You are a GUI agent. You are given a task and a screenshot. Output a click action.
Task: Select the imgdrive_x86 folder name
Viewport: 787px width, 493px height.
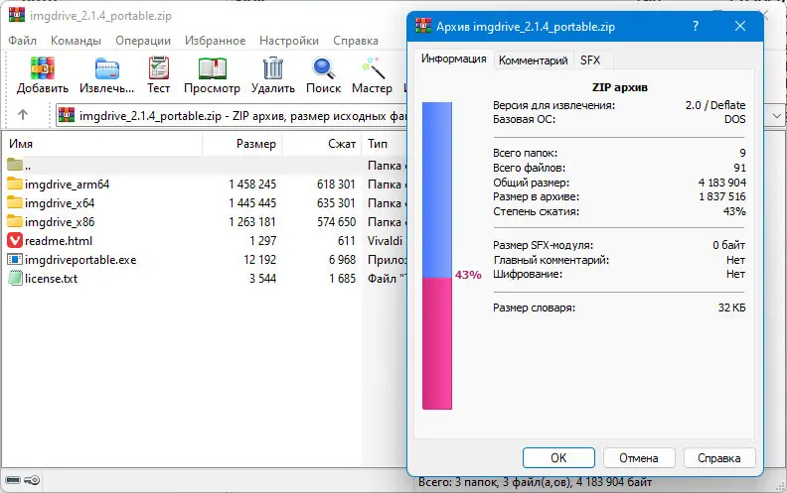pyautogui.click(x=60, y=222)
